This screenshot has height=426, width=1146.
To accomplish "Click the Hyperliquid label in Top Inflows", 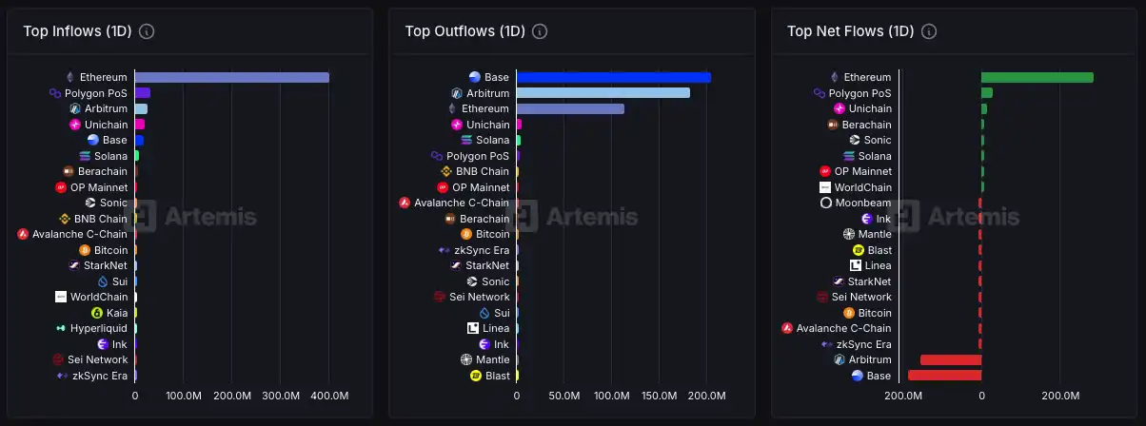I will (98, 328).
